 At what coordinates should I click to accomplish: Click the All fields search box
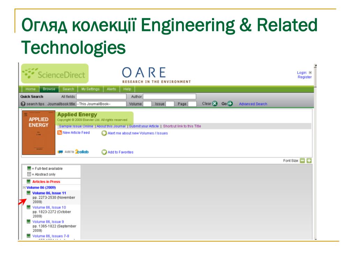click(101, 97)
